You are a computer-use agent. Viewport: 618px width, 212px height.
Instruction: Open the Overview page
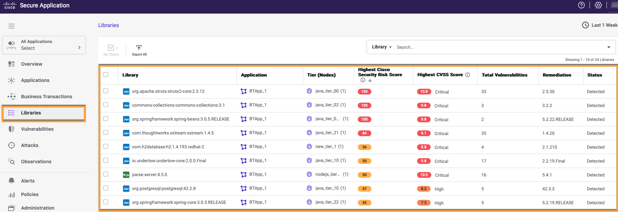[32, 64]
